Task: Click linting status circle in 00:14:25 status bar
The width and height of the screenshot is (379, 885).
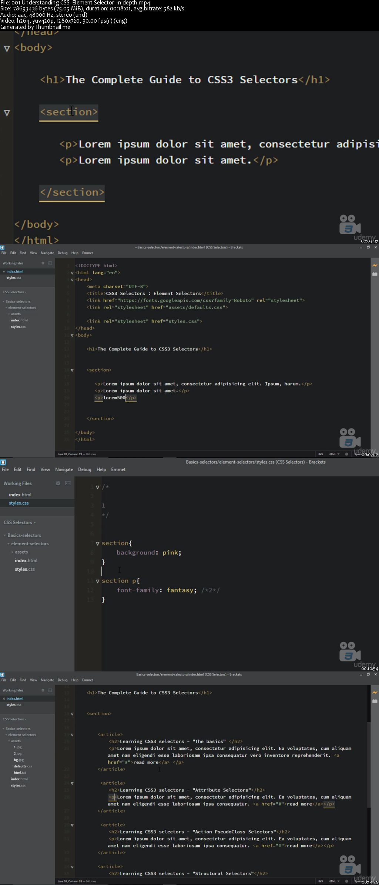Action: (346, 881)
